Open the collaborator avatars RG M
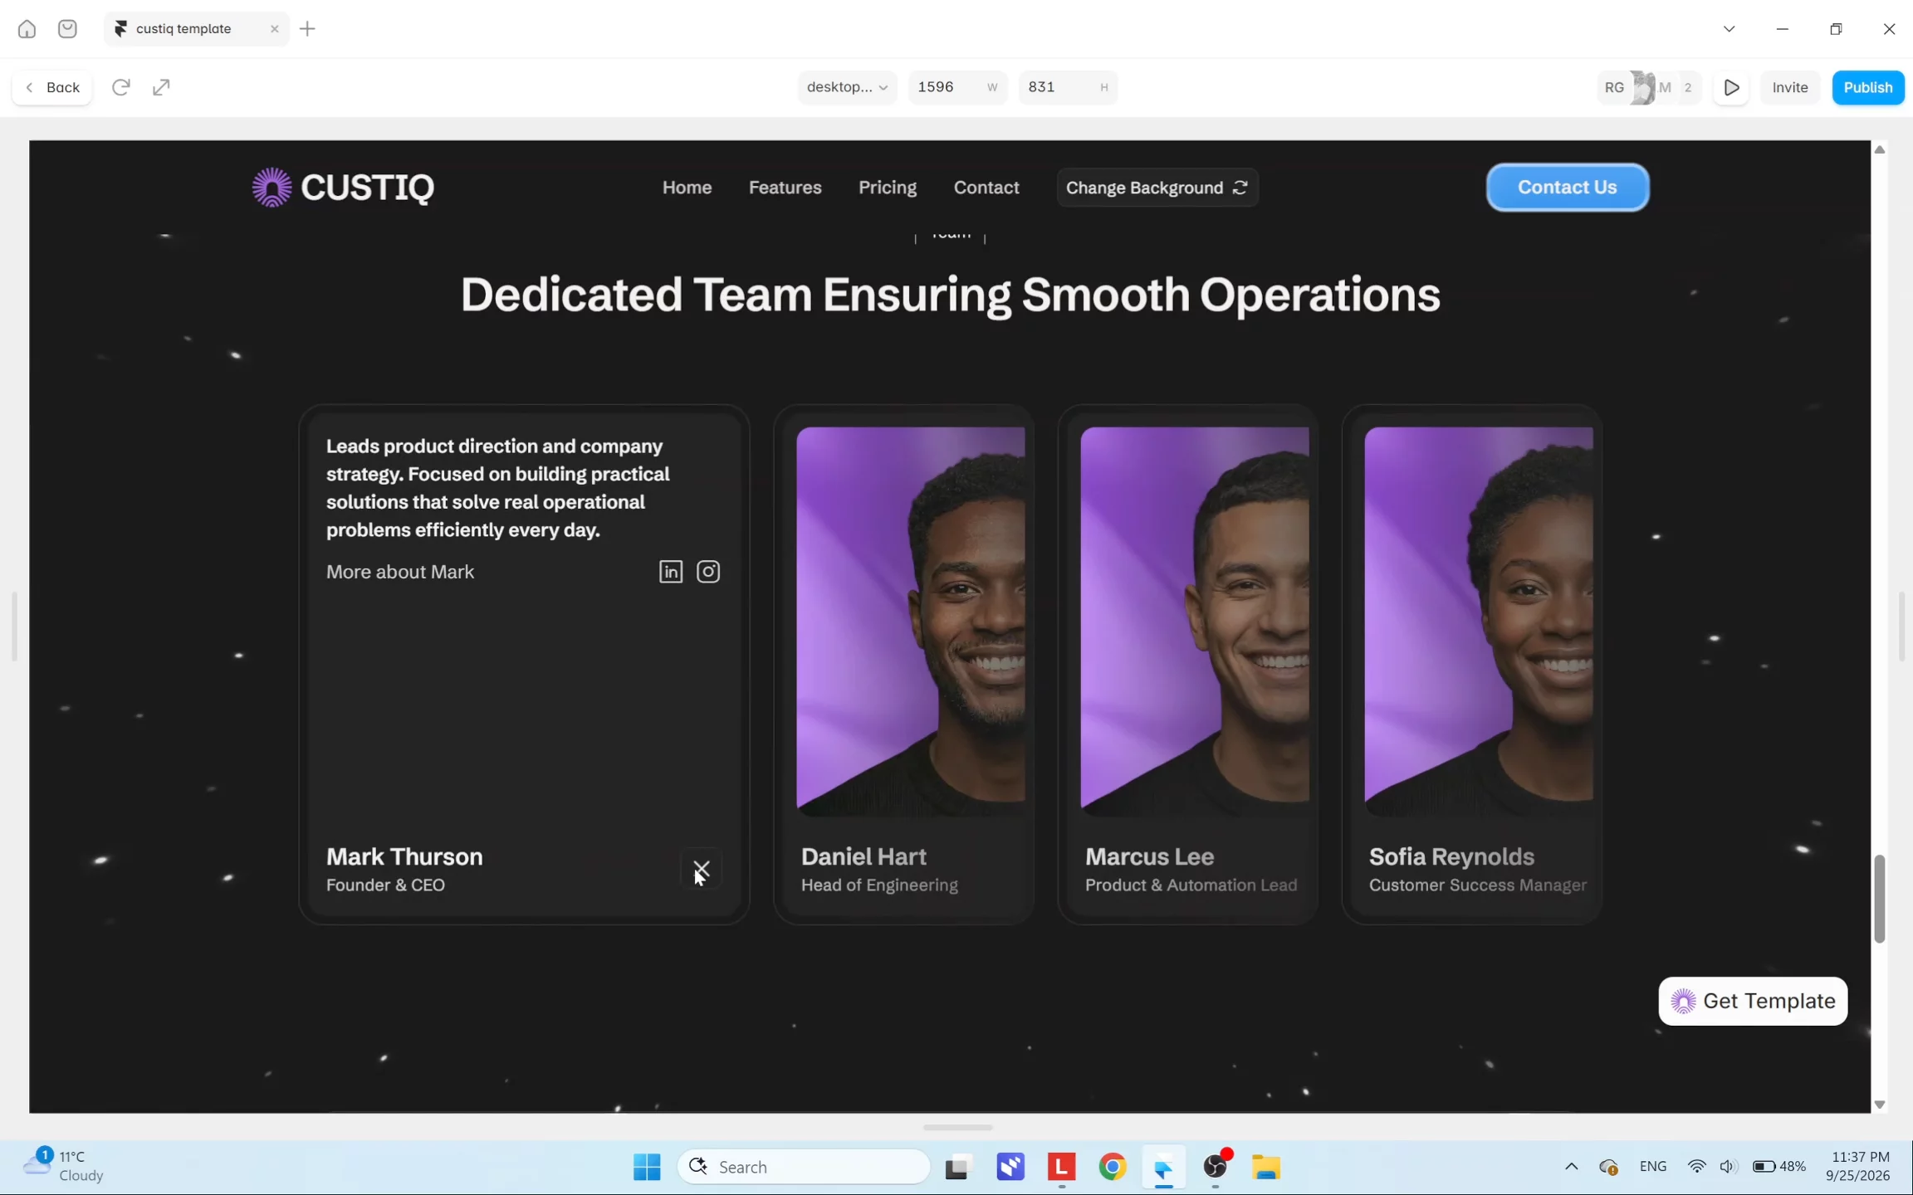 click(x=1649, y=87)
